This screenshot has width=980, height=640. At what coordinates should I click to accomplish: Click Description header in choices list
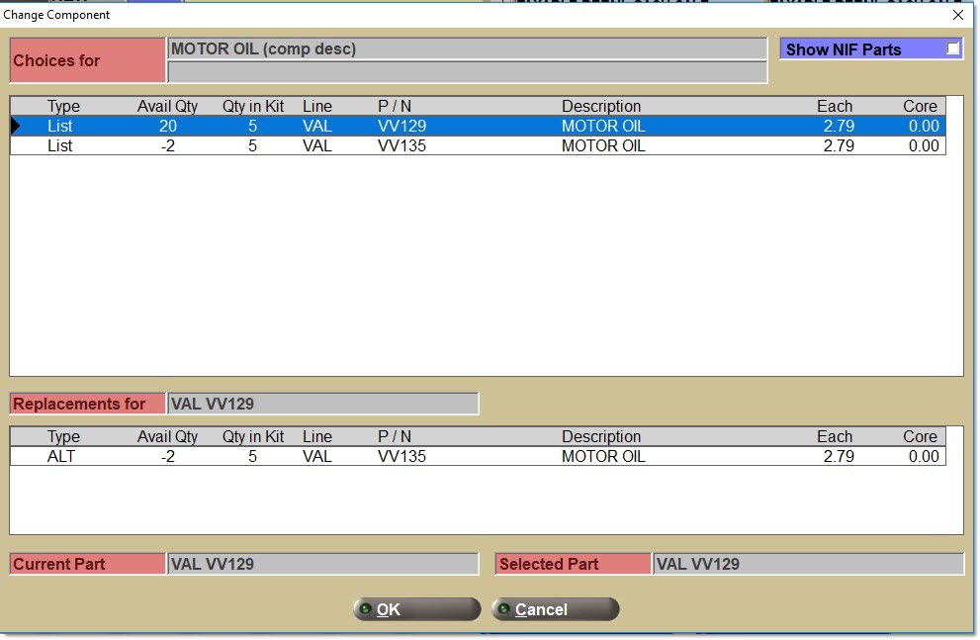tap(601, 107)
